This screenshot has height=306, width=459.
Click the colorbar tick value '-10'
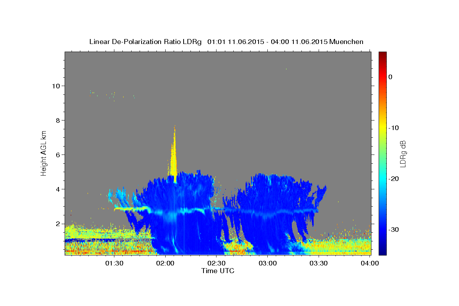[394, 128]
